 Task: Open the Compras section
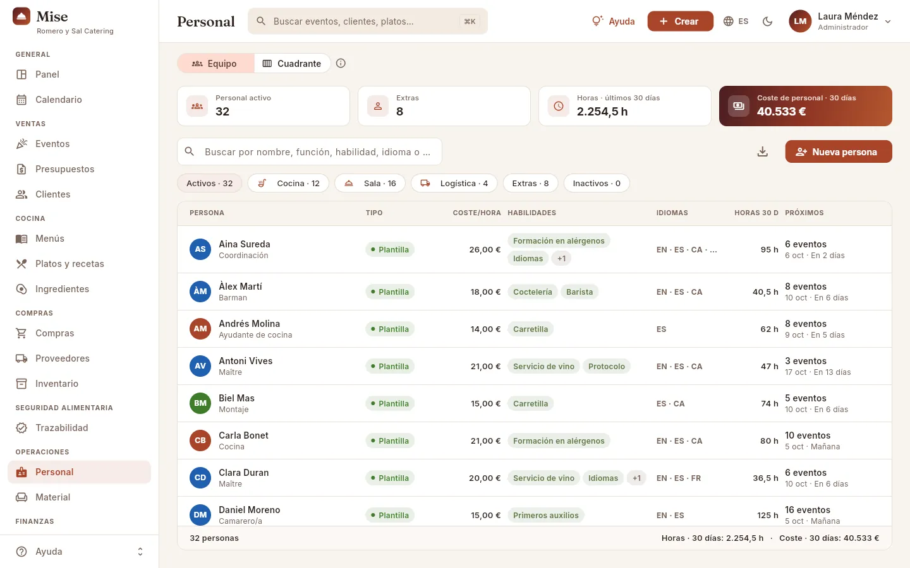[79, 333]
